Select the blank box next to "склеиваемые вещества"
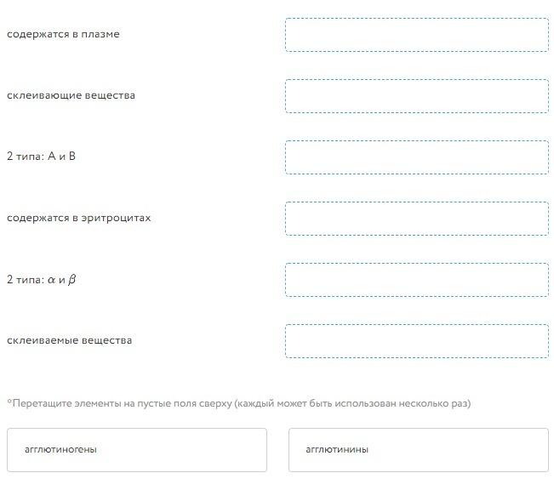554x490 pixels. [416, 341]
